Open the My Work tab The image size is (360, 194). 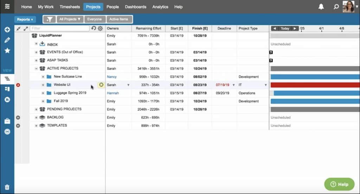[46, 7]
